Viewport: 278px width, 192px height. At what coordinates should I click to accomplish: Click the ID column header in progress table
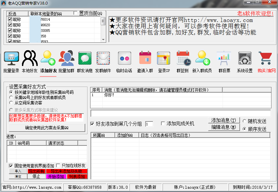pyautogui.click(x=11, y=143)
